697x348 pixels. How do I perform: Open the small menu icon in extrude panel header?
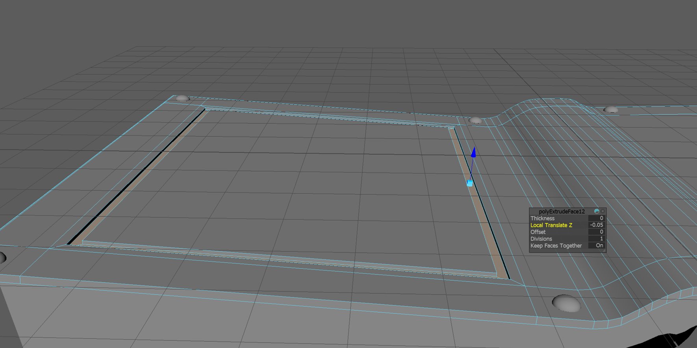coord(602,212)
